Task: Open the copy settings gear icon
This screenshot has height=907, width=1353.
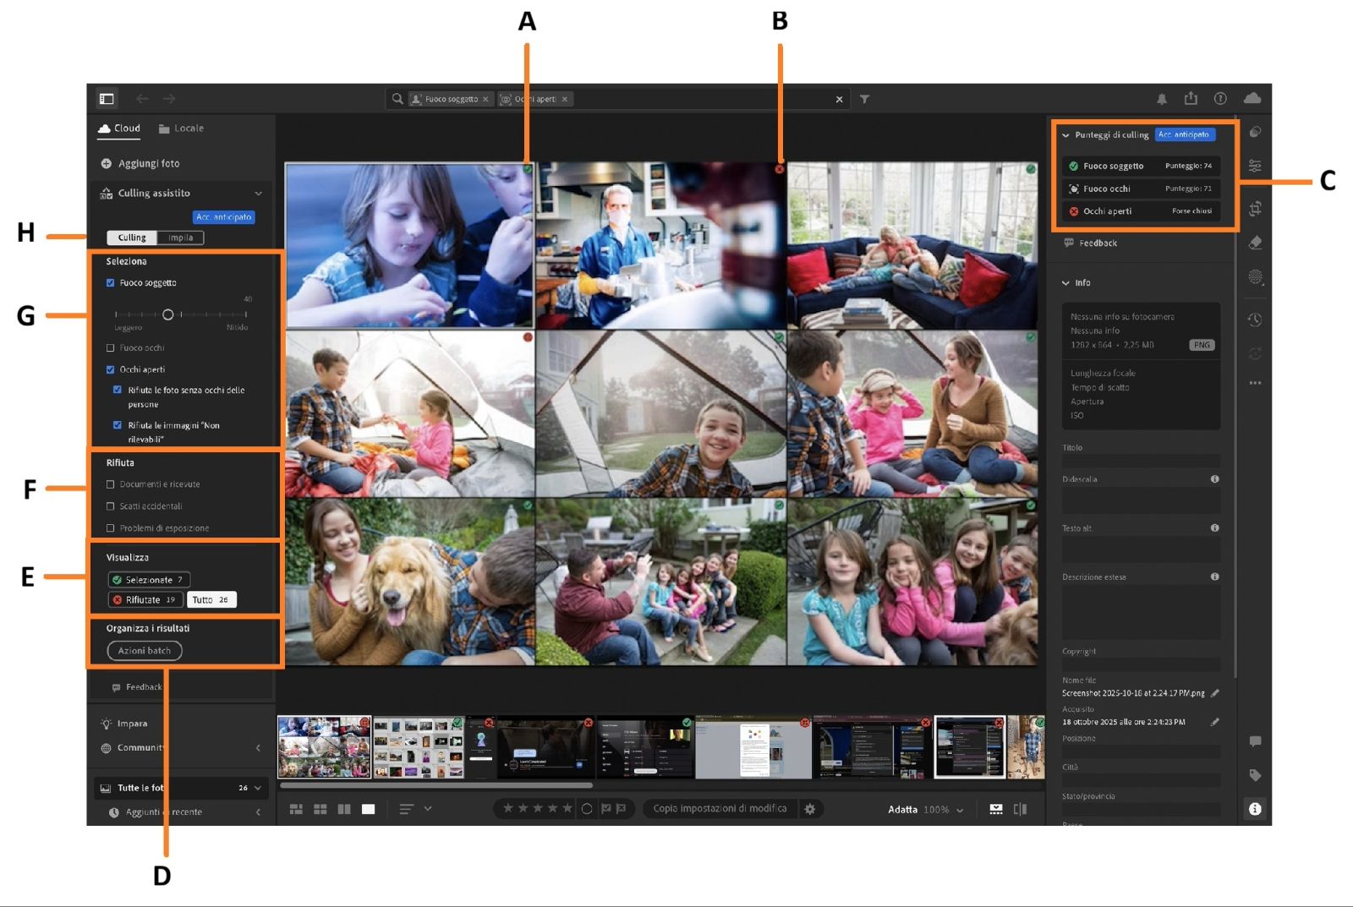Action: tap(809, 809)
